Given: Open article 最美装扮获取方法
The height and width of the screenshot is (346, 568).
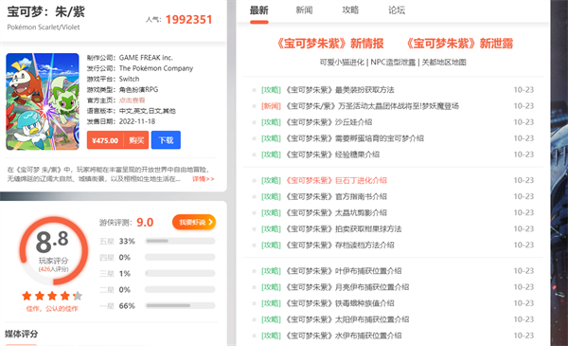Looking at the screenshot, I should tap(340, 90).
